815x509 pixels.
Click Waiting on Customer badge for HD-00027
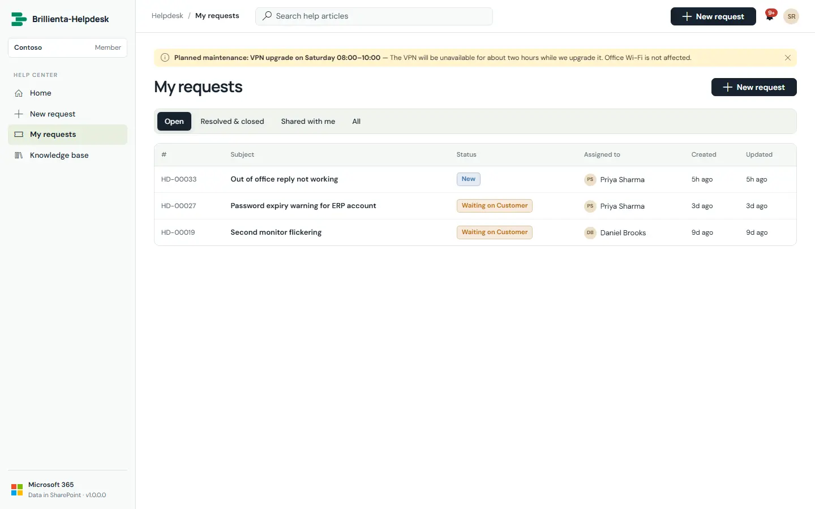point(495,206)
